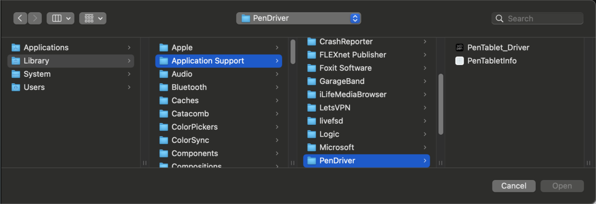596x204 pixels.
Task: Click the GarageBand folder icon
Action: [x=311, y=82]
